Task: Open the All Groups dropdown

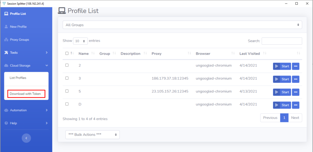Action: click(x=182, y=25)
